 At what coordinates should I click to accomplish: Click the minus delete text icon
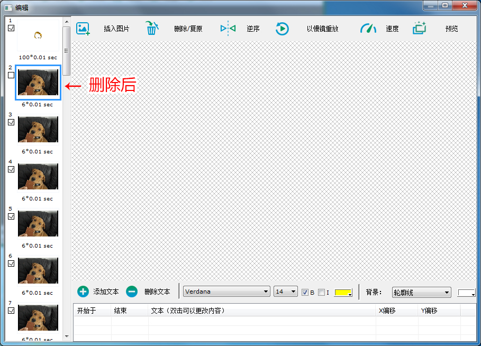click(x=132, y=292)
